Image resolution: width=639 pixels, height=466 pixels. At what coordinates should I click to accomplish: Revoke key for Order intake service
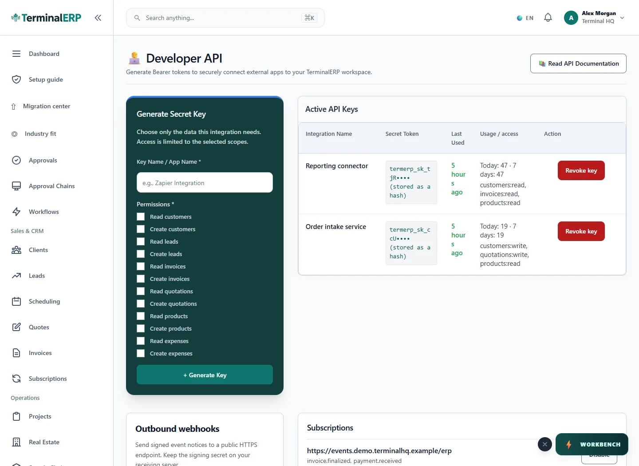[581, 231]
